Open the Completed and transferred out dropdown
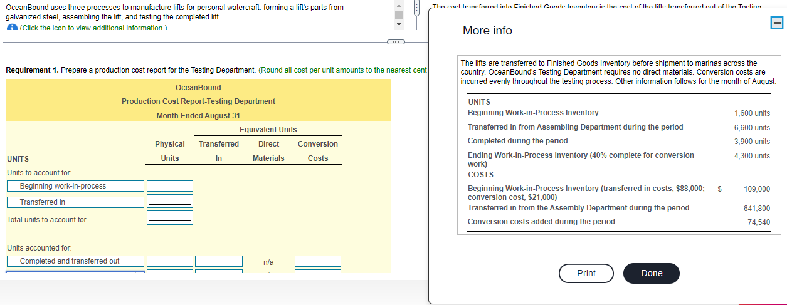This screenshot has width=787, height=305. tap(75, 261)
